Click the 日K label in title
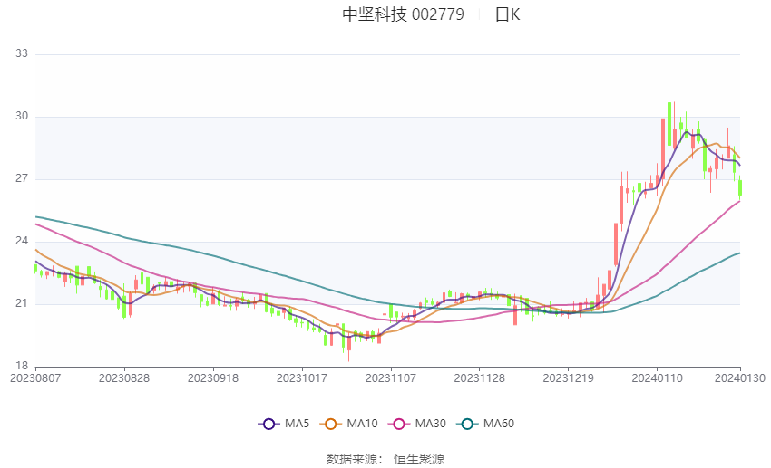This screenshot has width=771, height=468. (x=507, y=14)
